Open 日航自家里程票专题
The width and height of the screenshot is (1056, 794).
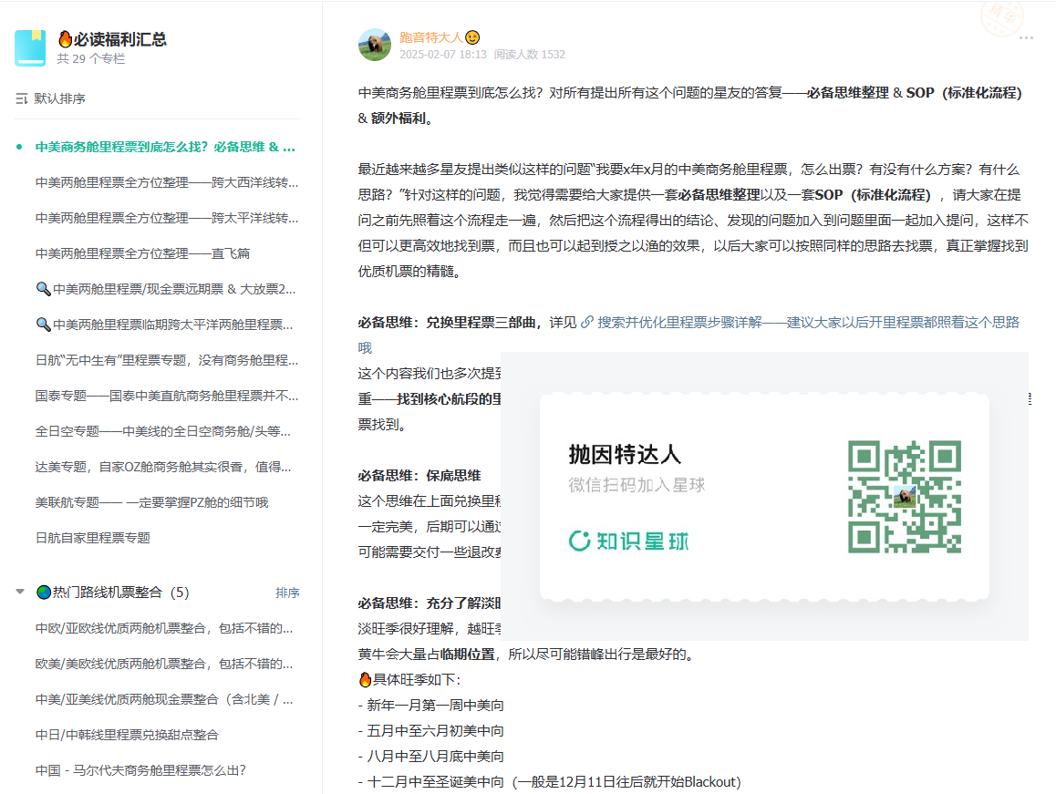click(92, 538)
